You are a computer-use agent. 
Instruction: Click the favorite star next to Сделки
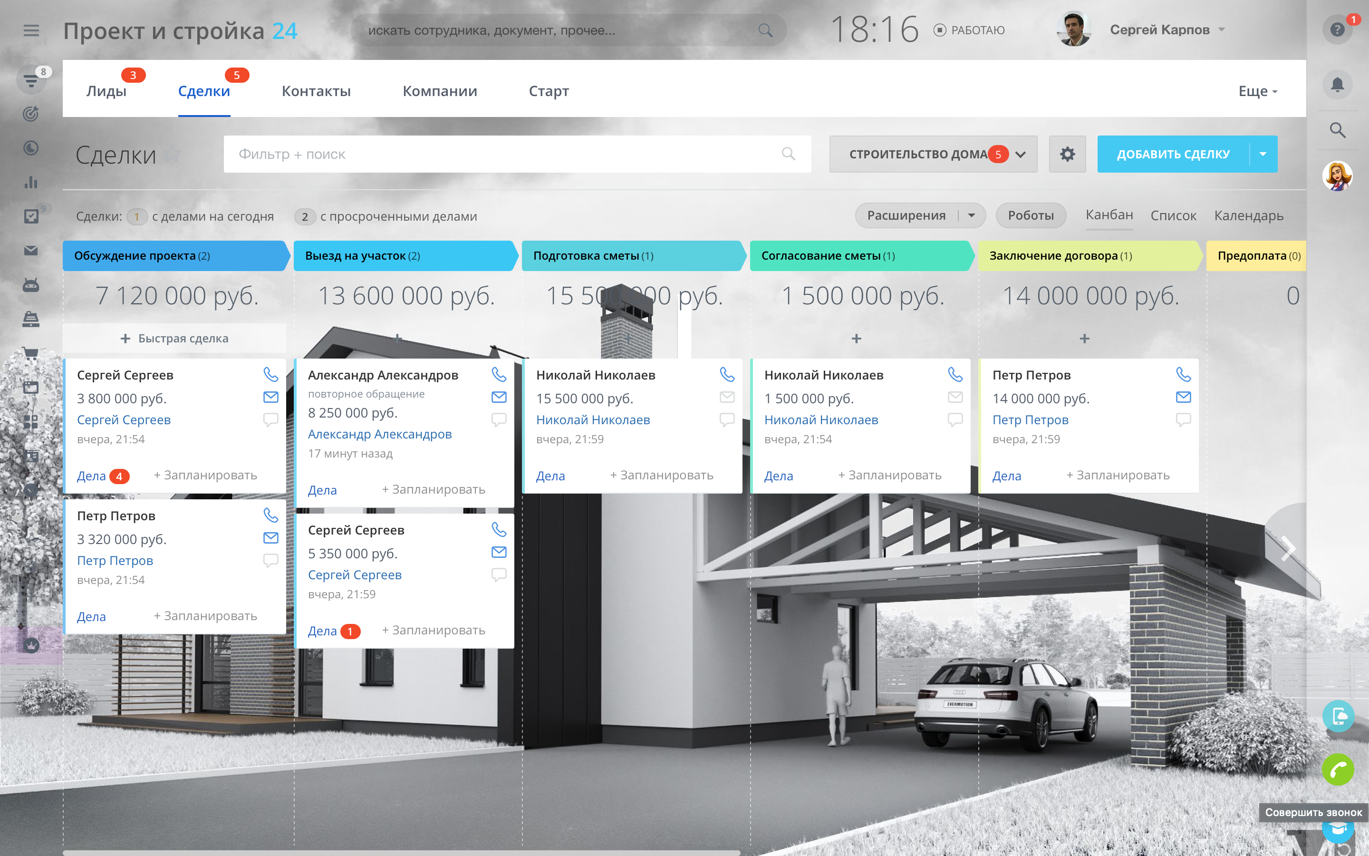click(x=173, y=154)
